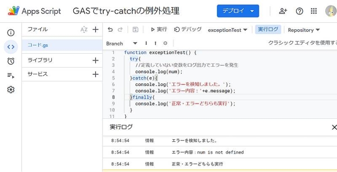Click the ファイル files section header
Image resolution: width=337 pixels, height=172 pixels.
(x=38, y=29)
